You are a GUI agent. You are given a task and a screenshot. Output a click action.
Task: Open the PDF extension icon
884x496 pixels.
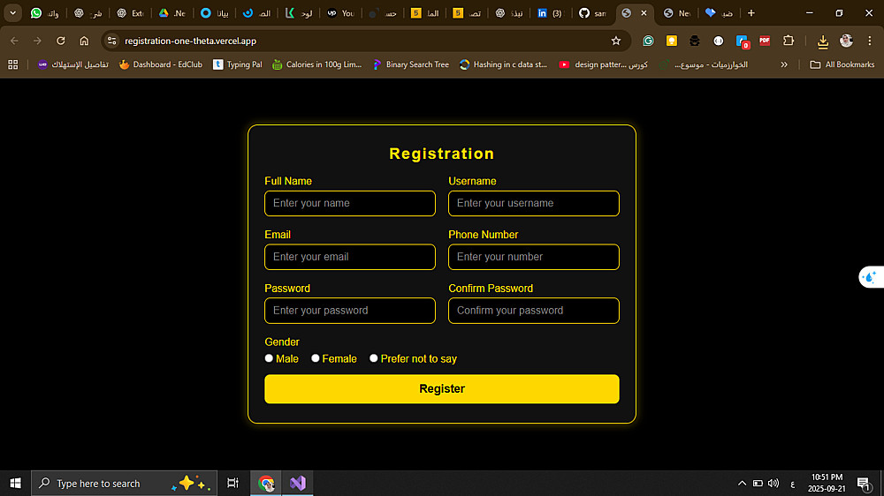pos(765,41)
